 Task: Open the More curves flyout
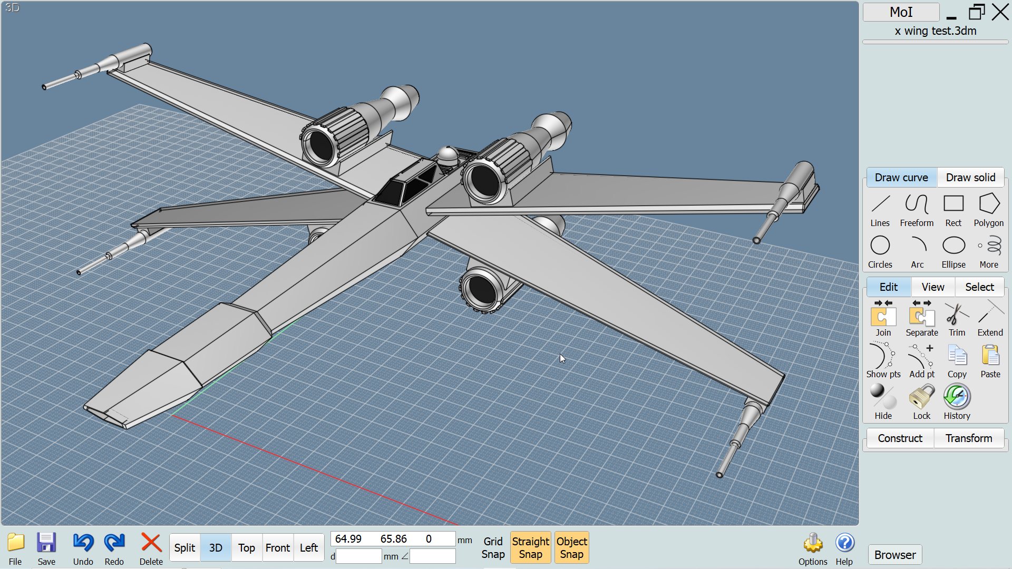tap(988, 251)
